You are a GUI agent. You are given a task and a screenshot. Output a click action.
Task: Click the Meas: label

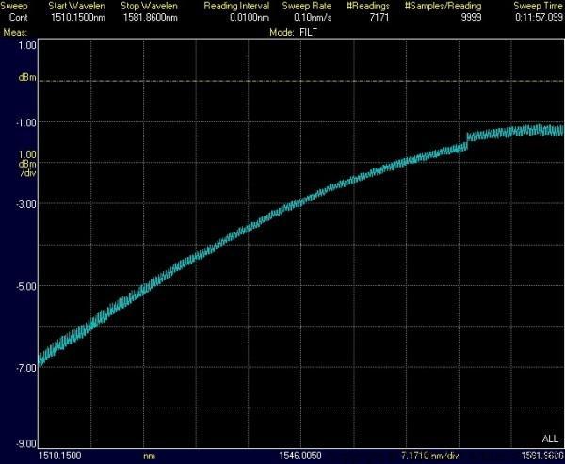point(15,31)
